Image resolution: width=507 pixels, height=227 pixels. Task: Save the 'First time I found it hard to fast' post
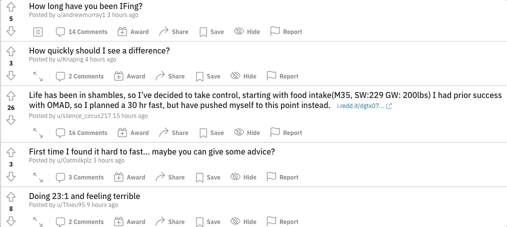click(208, 177)
